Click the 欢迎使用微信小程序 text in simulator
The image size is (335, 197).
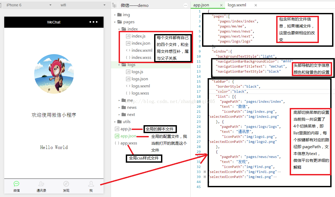(54, 115)
